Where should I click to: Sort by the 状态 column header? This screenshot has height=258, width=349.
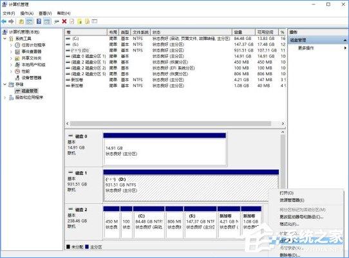191,32
